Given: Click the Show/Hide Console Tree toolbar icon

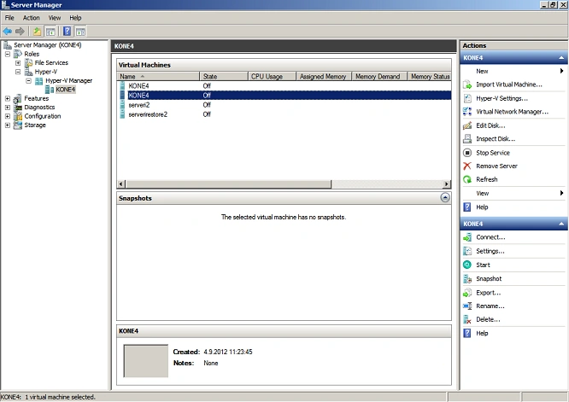Looking at the screenshot, I should tap(50, 32).
